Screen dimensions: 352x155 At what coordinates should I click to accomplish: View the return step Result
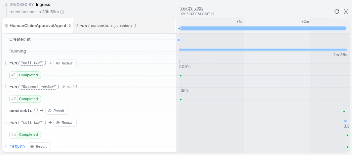pyautogui.click(x=39, y=146)
